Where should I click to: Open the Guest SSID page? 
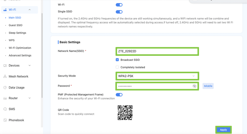pyautogui.click(x=15, y=25)
